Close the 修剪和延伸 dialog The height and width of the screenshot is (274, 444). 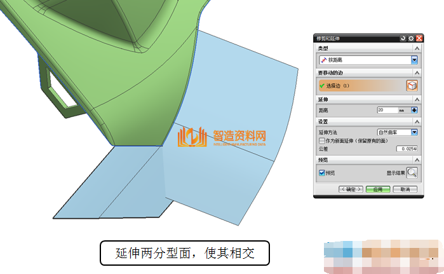(419, 38)
